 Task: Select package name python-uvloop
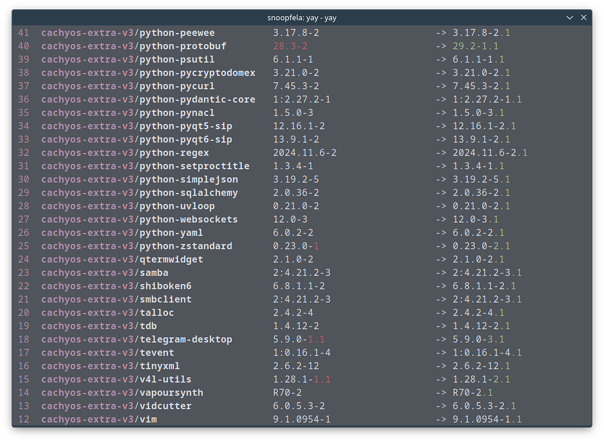point(177,206)
